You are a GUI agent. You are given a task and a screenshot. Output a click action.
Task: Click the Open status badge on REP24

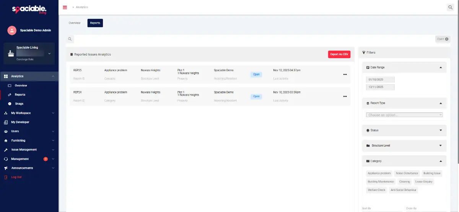pos(256,96)
